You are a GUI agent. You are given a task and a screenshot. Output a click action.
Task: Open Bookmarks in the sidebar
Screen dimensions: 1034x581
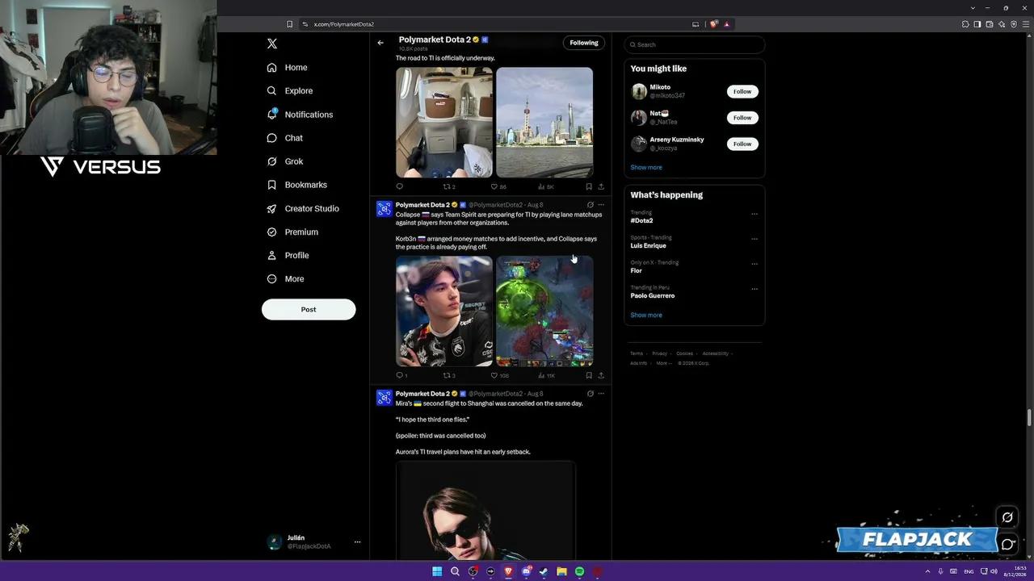coord(296,185)
